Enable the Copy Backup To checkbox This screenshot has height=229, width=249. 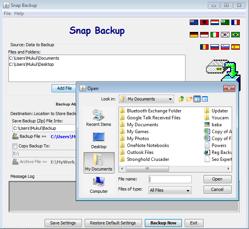15,146
